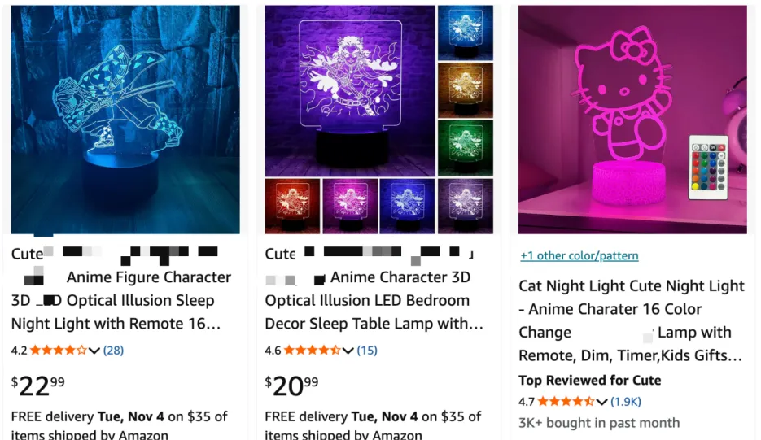Open the pink cat night light image
The height and width of the screenshot is (440, 761).
[632, 120]
